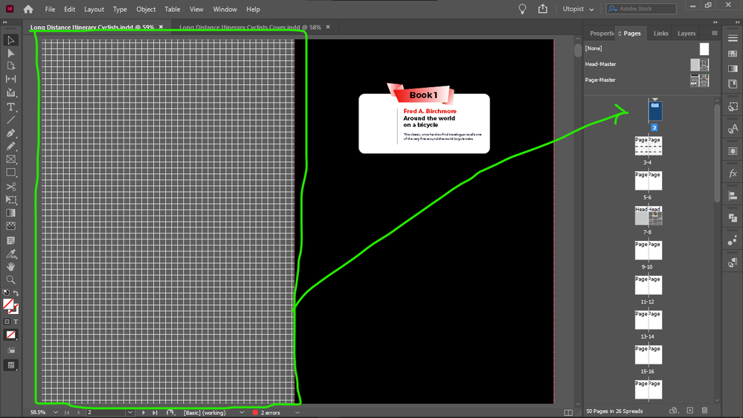Screen dimensions: 743x418
Task: Open the Swatches grid panel icon
Action: [x=733, y=54]
